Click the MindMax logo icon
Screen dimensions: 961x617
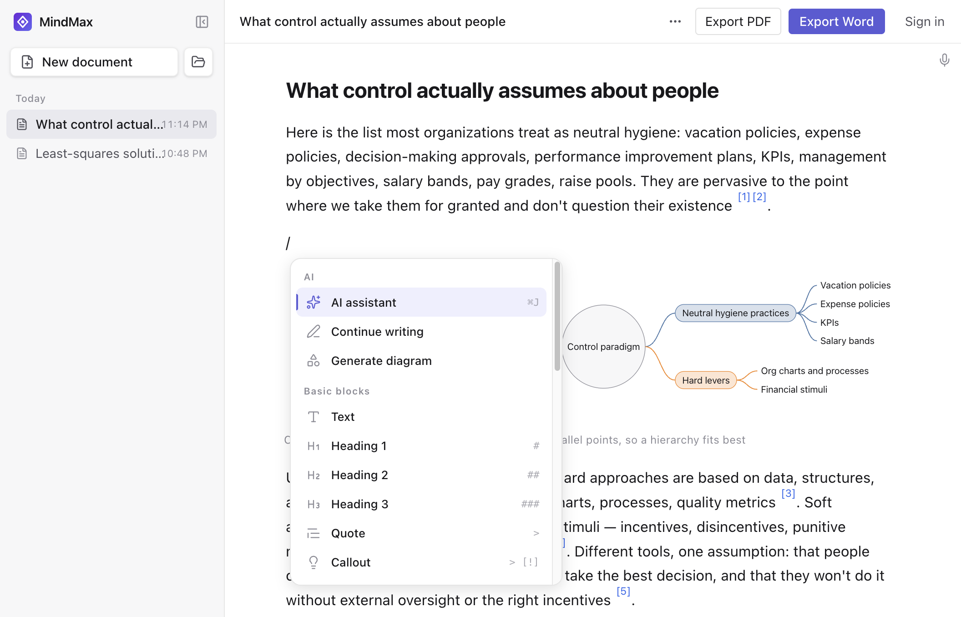(23, 22)
